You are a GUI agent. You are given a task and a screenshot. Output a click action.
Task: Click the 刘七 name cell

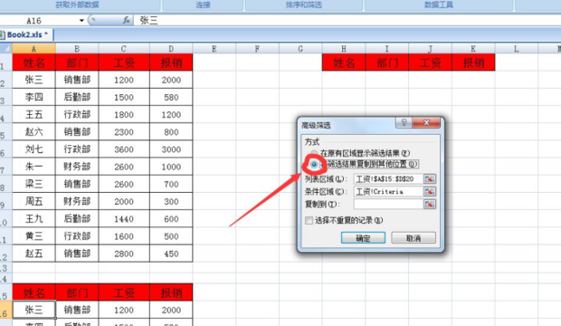pyautogui.click(x=34, y=149)
